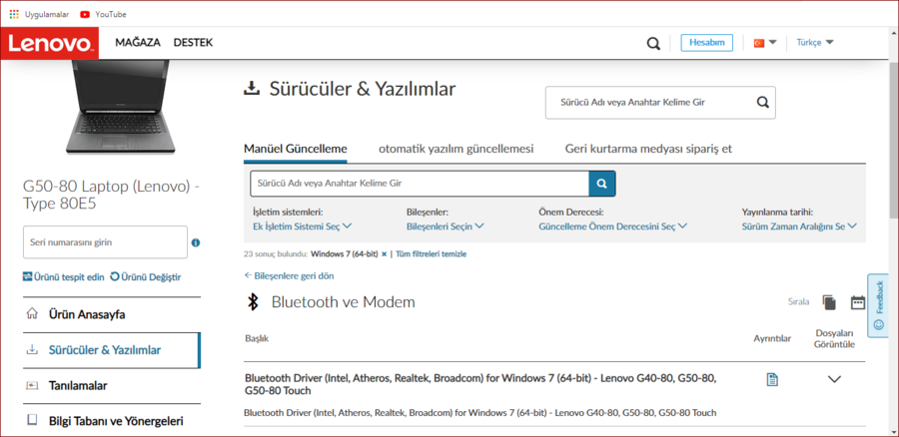Click magnifier in top driver search box
This screenshot has width=899, height=437.
click(x=762, y=103)
